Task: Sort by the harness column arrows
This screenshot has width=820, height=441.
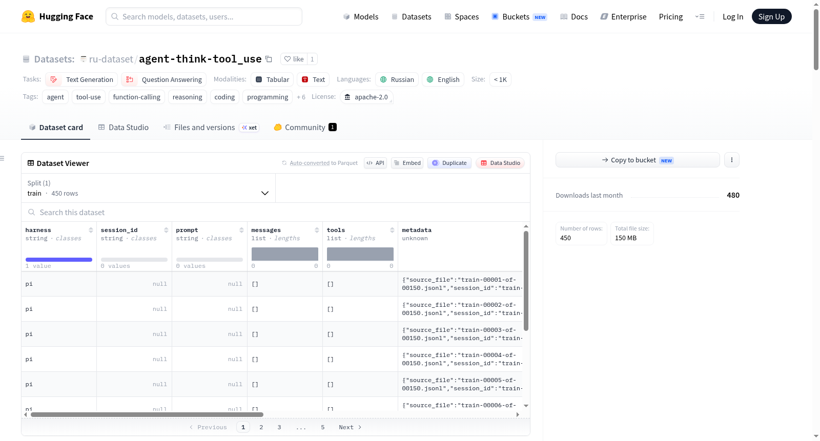Action: coord(91,230)
